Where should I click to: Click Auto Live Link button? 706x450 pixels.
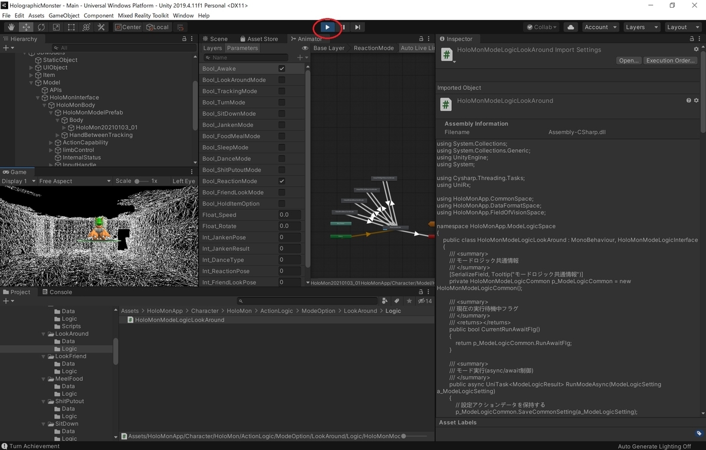coord(417,48)
